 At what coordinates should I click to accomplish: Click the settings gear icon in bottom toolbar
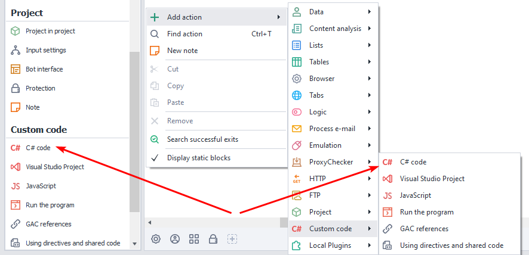pos(156,239)
